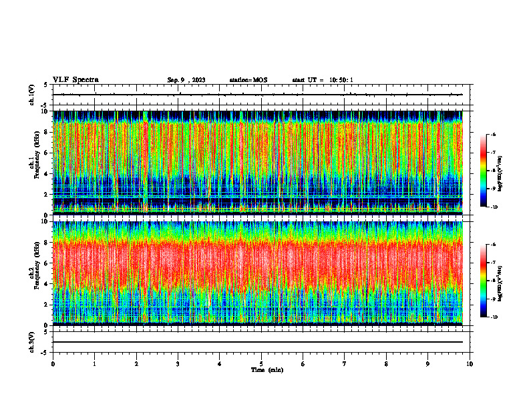Click the ch.3 voltage waveform flat line
Screen dimensions: 529x408
click(x=258, y=342)
